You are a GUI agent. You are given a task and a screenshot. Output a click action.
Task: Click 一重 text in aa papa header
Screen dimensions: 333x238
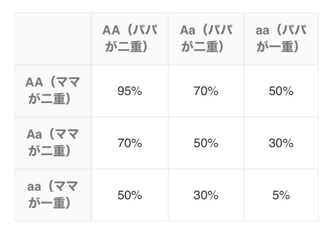coord(281,47)
